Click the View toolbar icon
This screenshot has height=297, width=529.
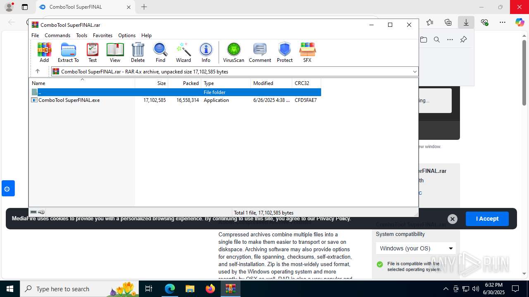tap(115, 52)
